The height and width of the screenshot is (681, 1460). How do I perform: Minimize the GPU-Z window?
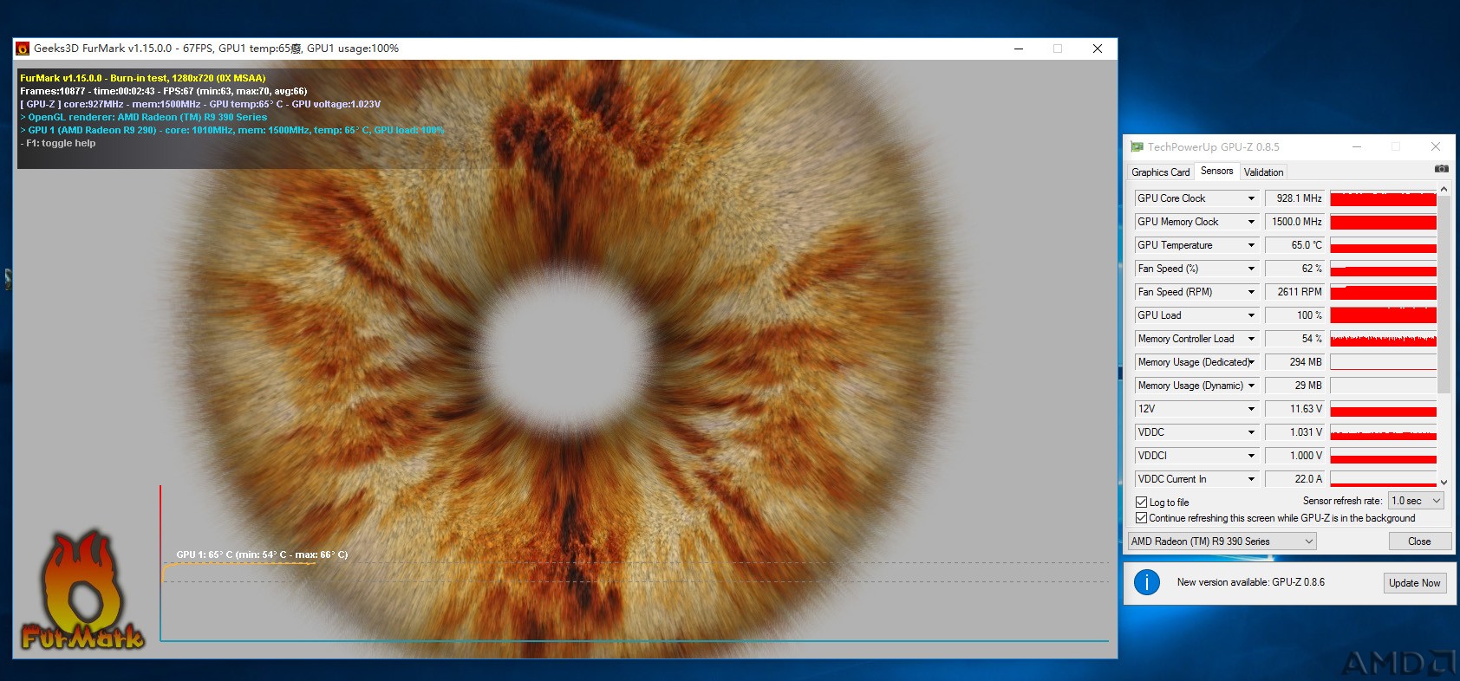1356,146
